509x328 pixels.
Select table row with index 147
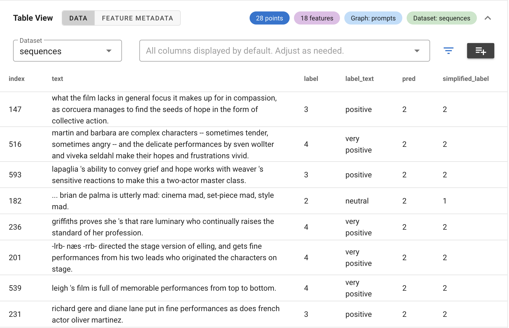click(163, 109)
